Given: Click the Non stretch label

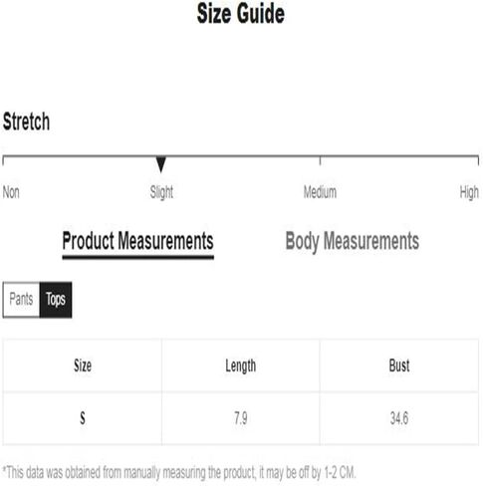Looking at the screenshot, I should point(11,192).
